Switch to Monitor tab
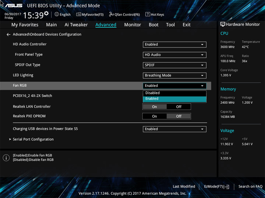The width and height of the screenshot is (265, 198). [x=132, y=25]
